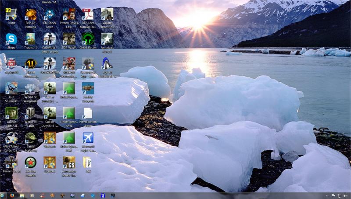Open the file explorer taskbar button

22,196
